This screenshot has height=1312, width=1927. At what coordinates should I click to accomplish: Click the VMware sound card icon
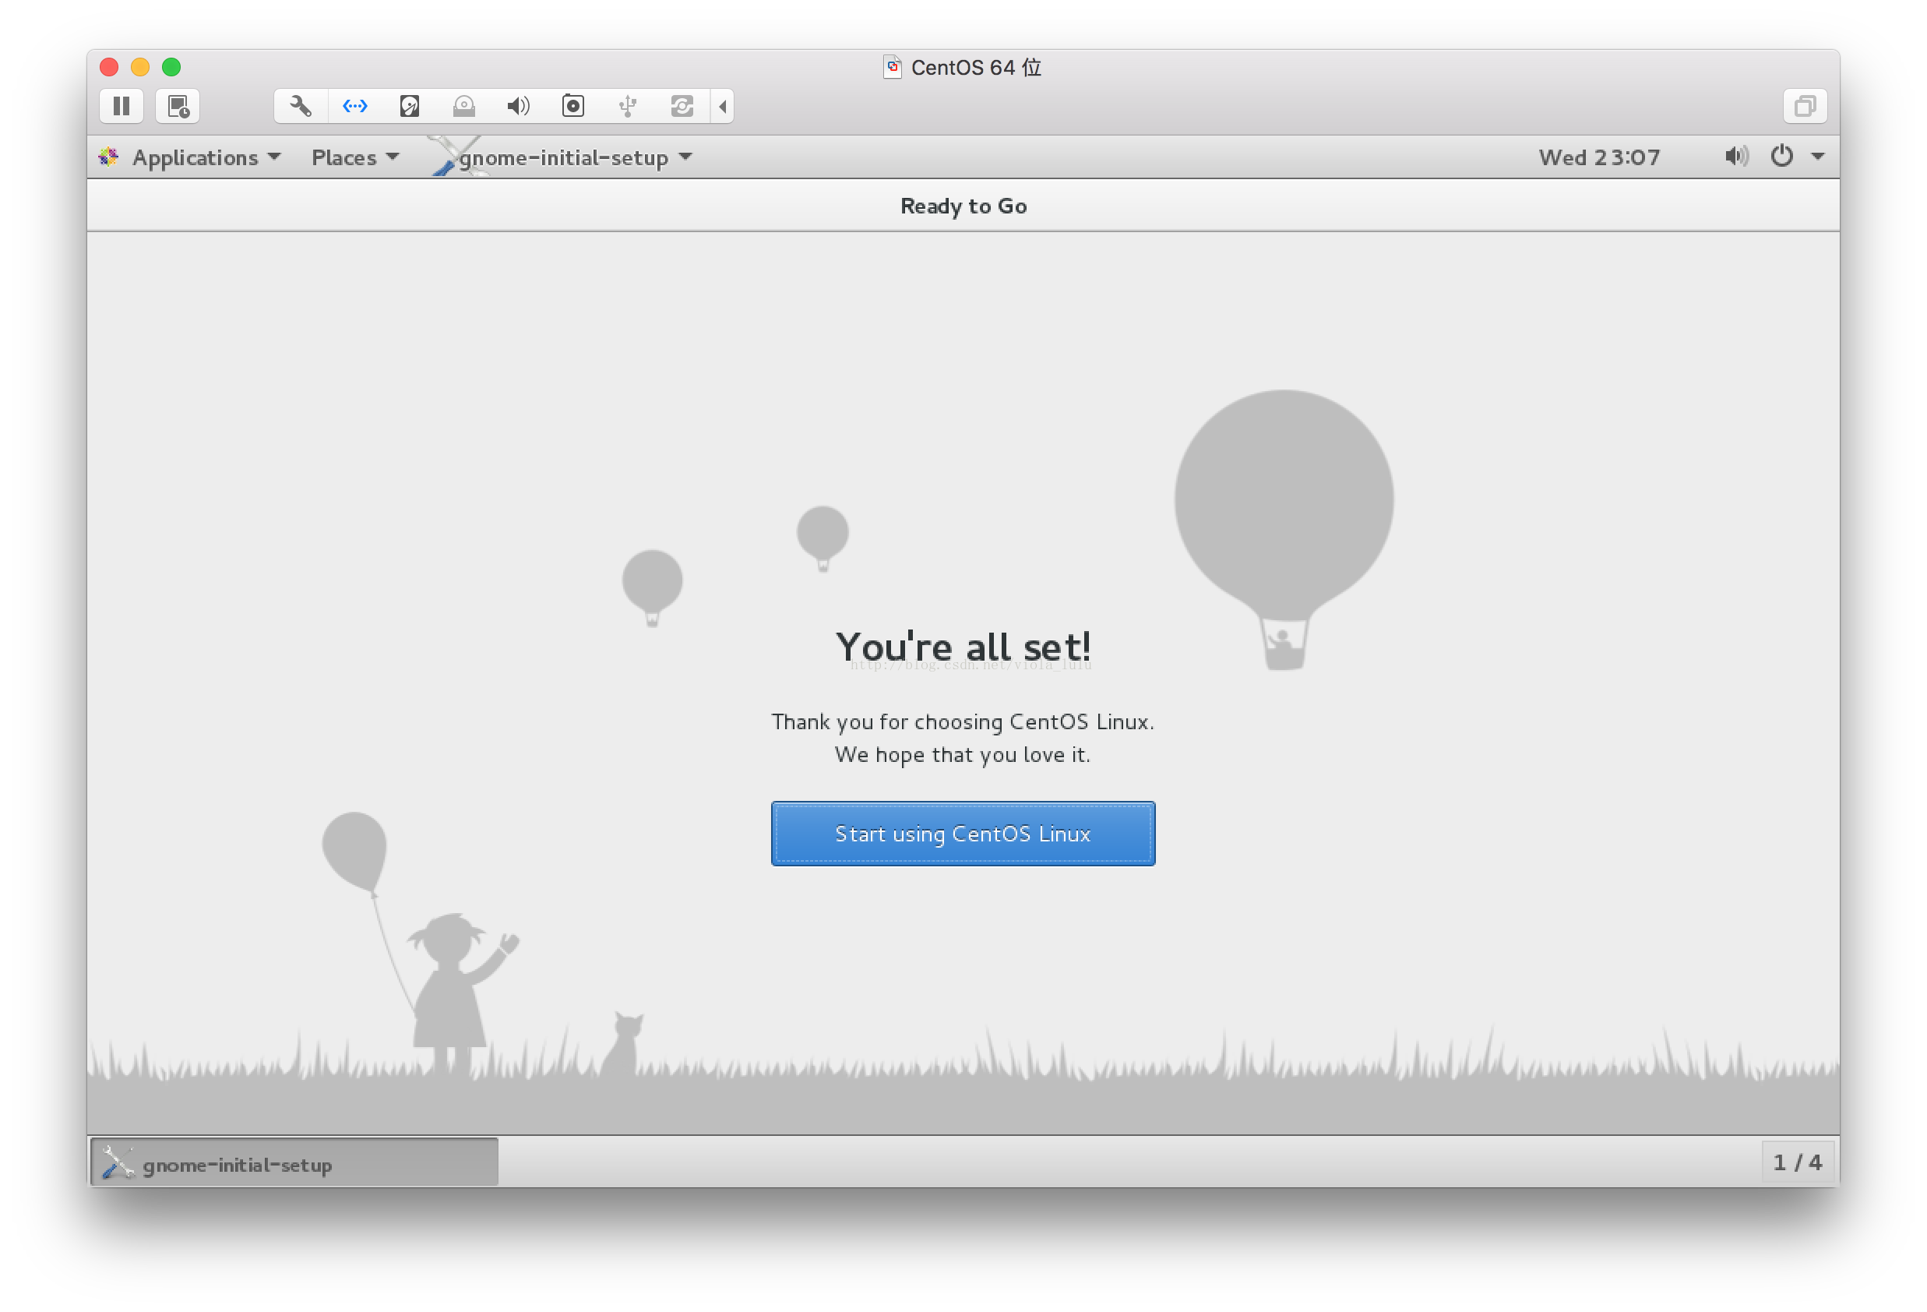point(518,106)
